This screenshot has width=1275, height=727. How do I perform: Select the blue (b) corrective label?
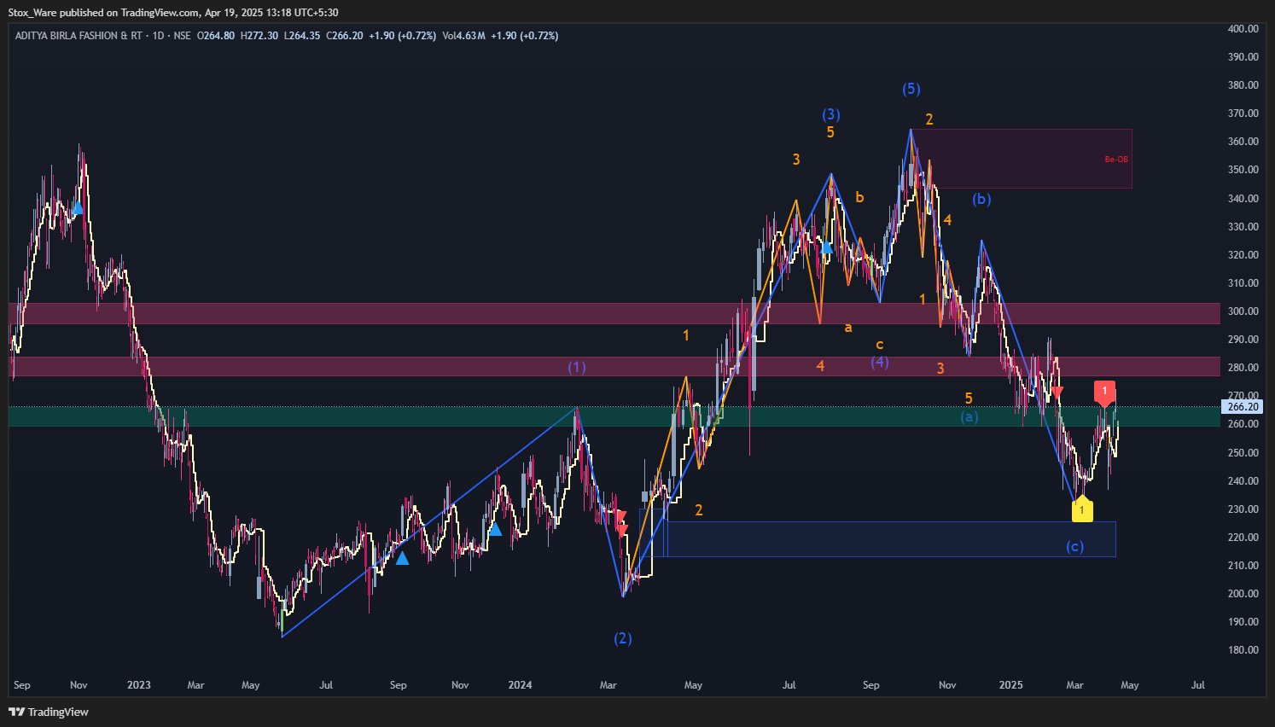tap(981, 199)
